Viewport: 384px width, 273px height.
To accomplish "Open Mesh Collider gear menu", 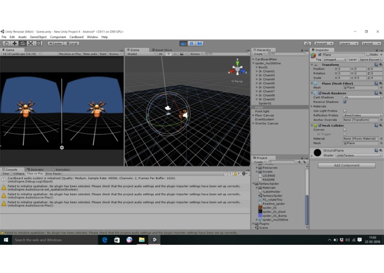I will pyautogui.click(x=381, y=125).
